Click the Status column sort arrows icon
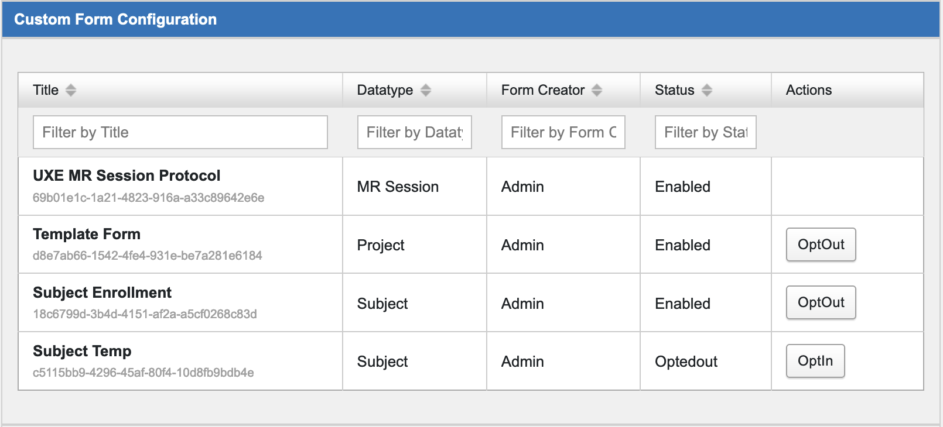The image size is (943, 427). (x=707, y=90)
